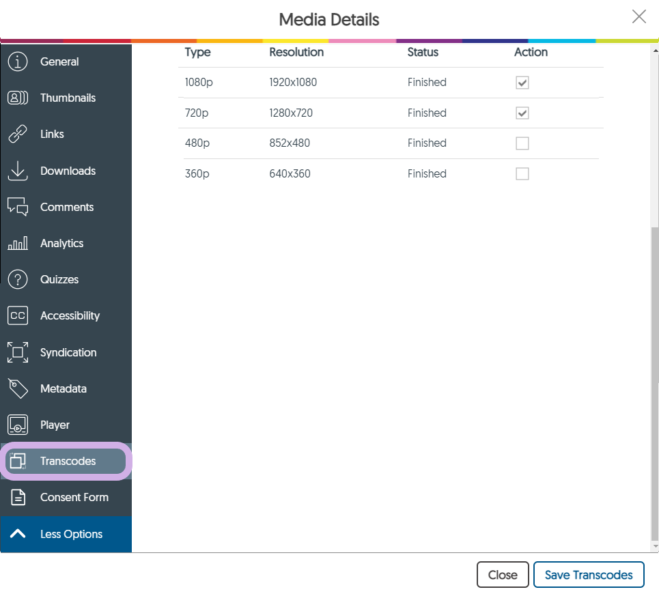Click the Comments speech bubble icon

(18, 207)
